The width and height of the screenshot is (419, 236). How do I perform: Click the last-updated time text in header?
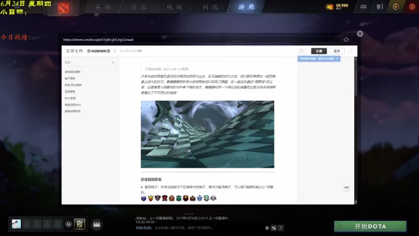point(131,51)
